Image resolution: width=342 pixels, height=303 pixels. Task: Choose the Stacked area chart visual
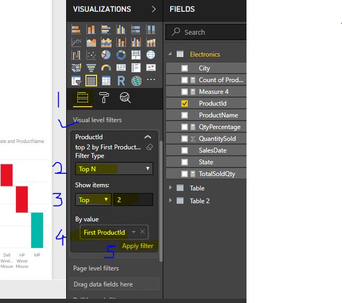pos(106,42)
